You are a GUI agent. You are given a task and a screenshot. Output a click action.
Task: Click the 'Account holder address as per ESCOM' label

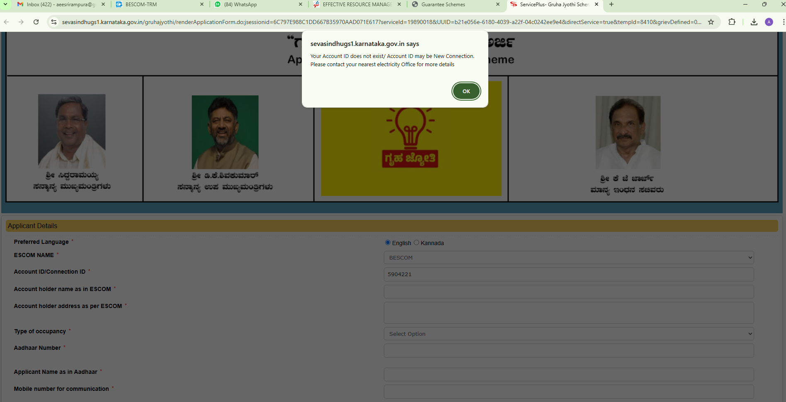tap(68, 306)
